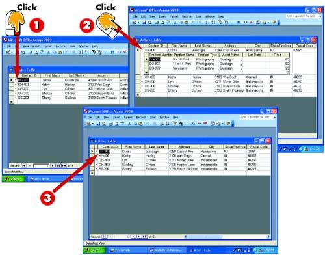The height and width of the screenshot is (255, 325).
Task: Open the File menu in the front window
Action: (x=90, y=117)
